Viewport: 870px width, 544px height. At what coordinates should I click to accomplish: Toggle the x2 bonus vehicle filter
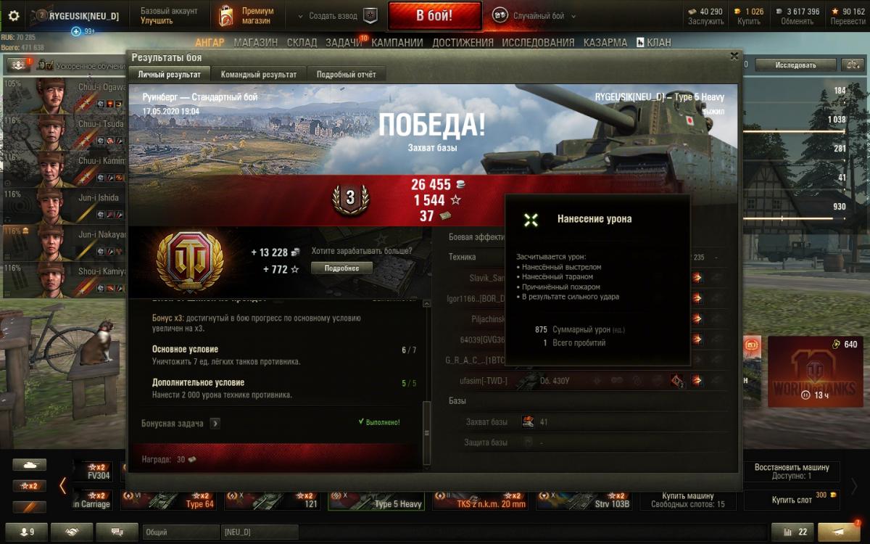[x=30, y=485]
